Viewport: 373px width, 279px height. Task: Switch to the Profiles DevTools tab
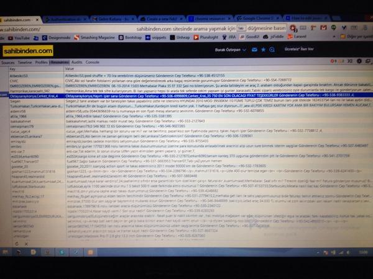coord(42,63)
